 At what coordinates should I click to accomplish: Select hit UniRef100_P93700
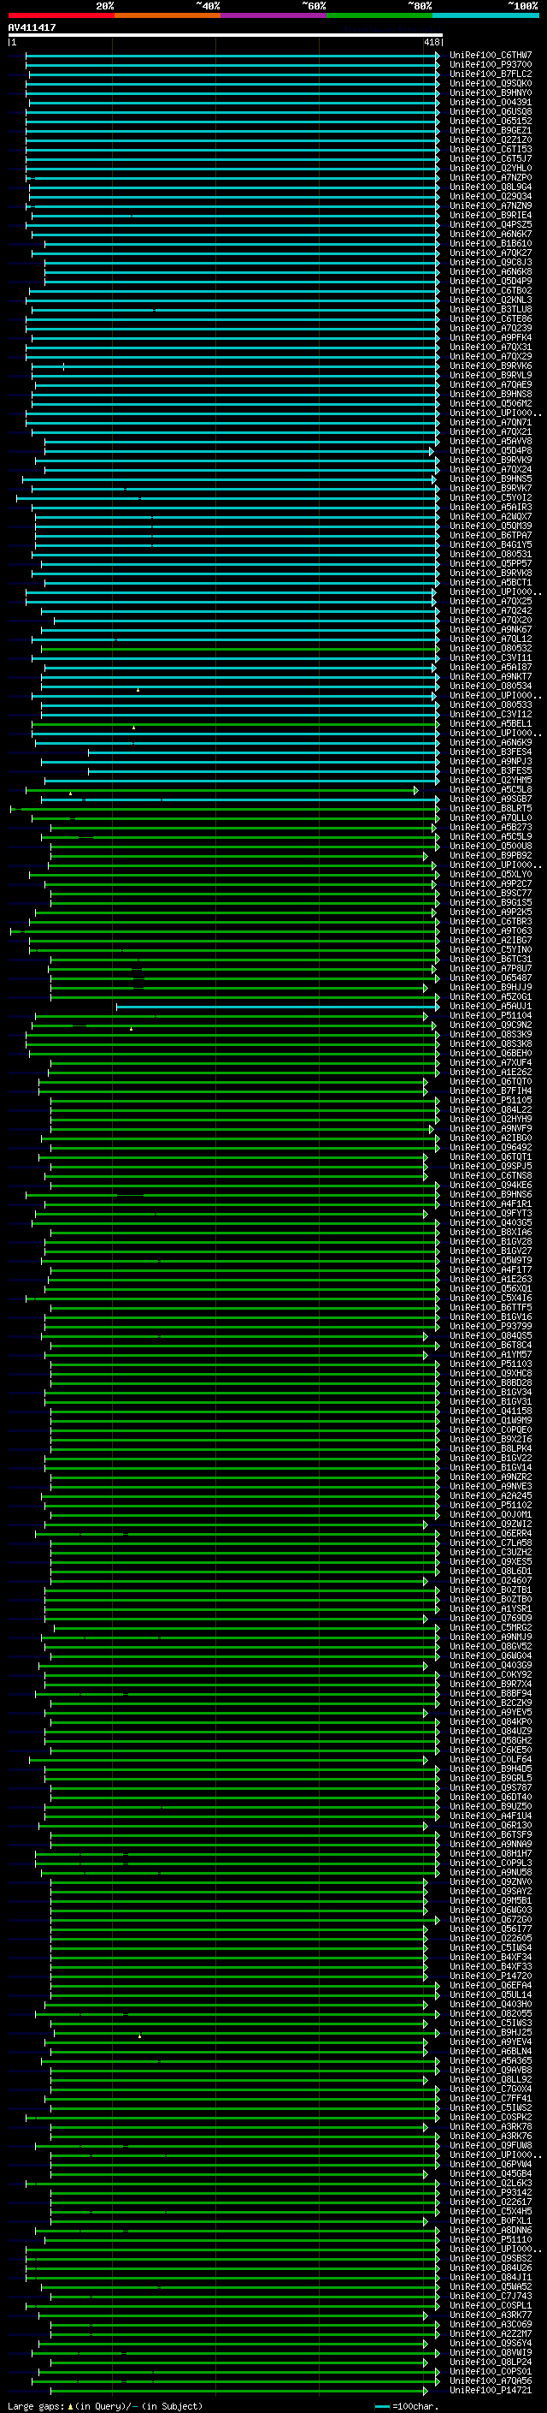click(491, 65)
